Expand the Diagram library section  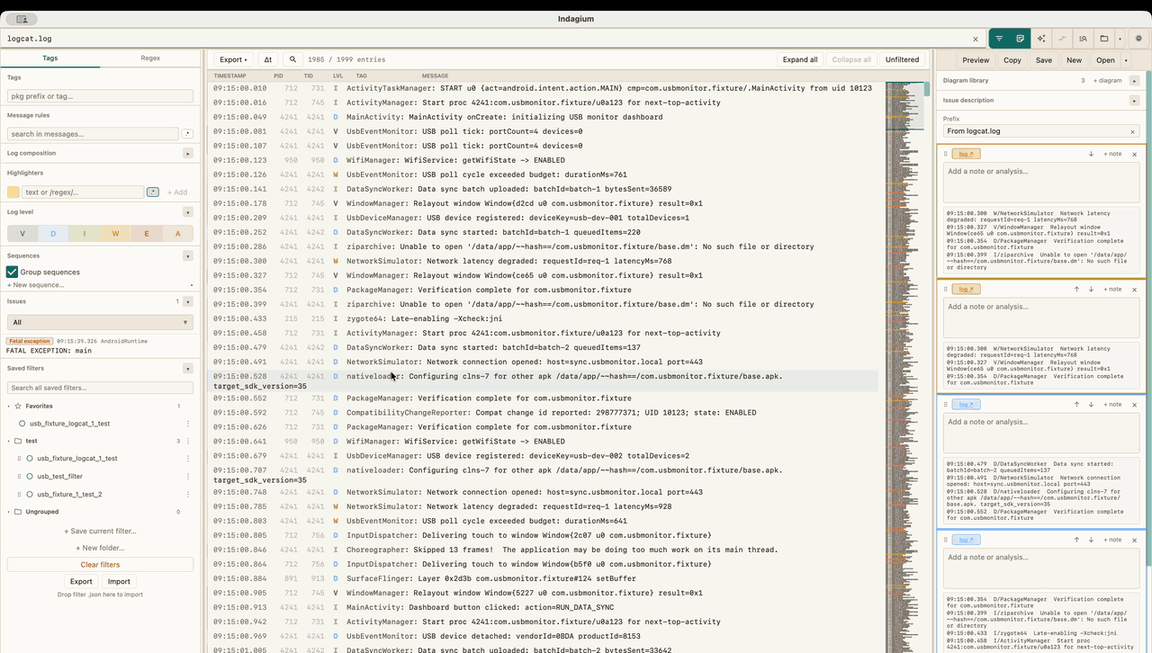pyautogui.click(x=1134, y=81)
